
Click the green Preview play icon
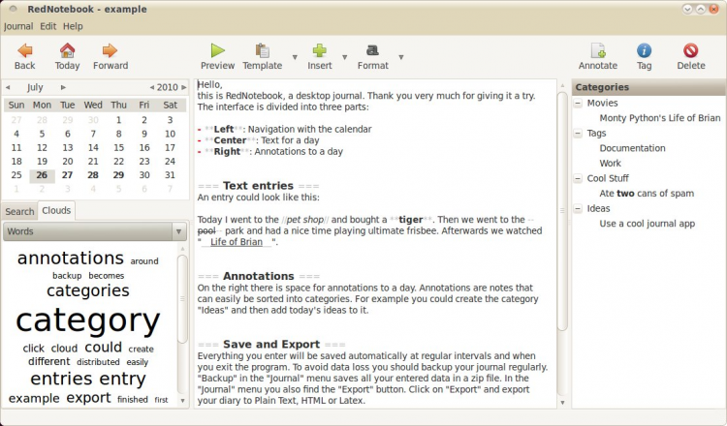217,50
